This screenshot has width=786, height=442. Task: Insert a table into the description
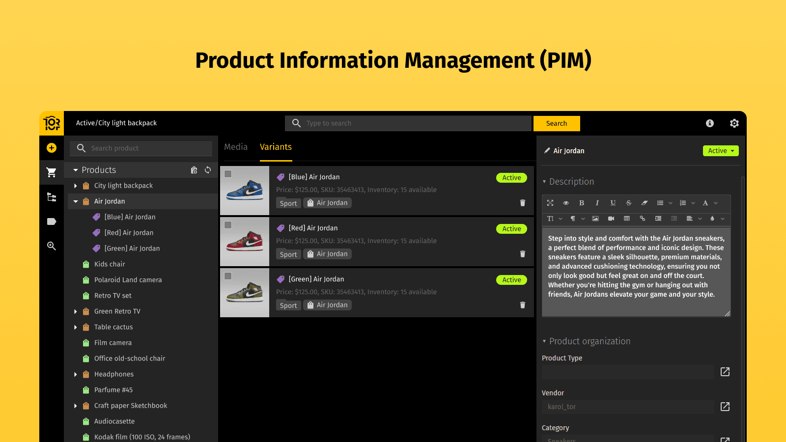point(627,219)
